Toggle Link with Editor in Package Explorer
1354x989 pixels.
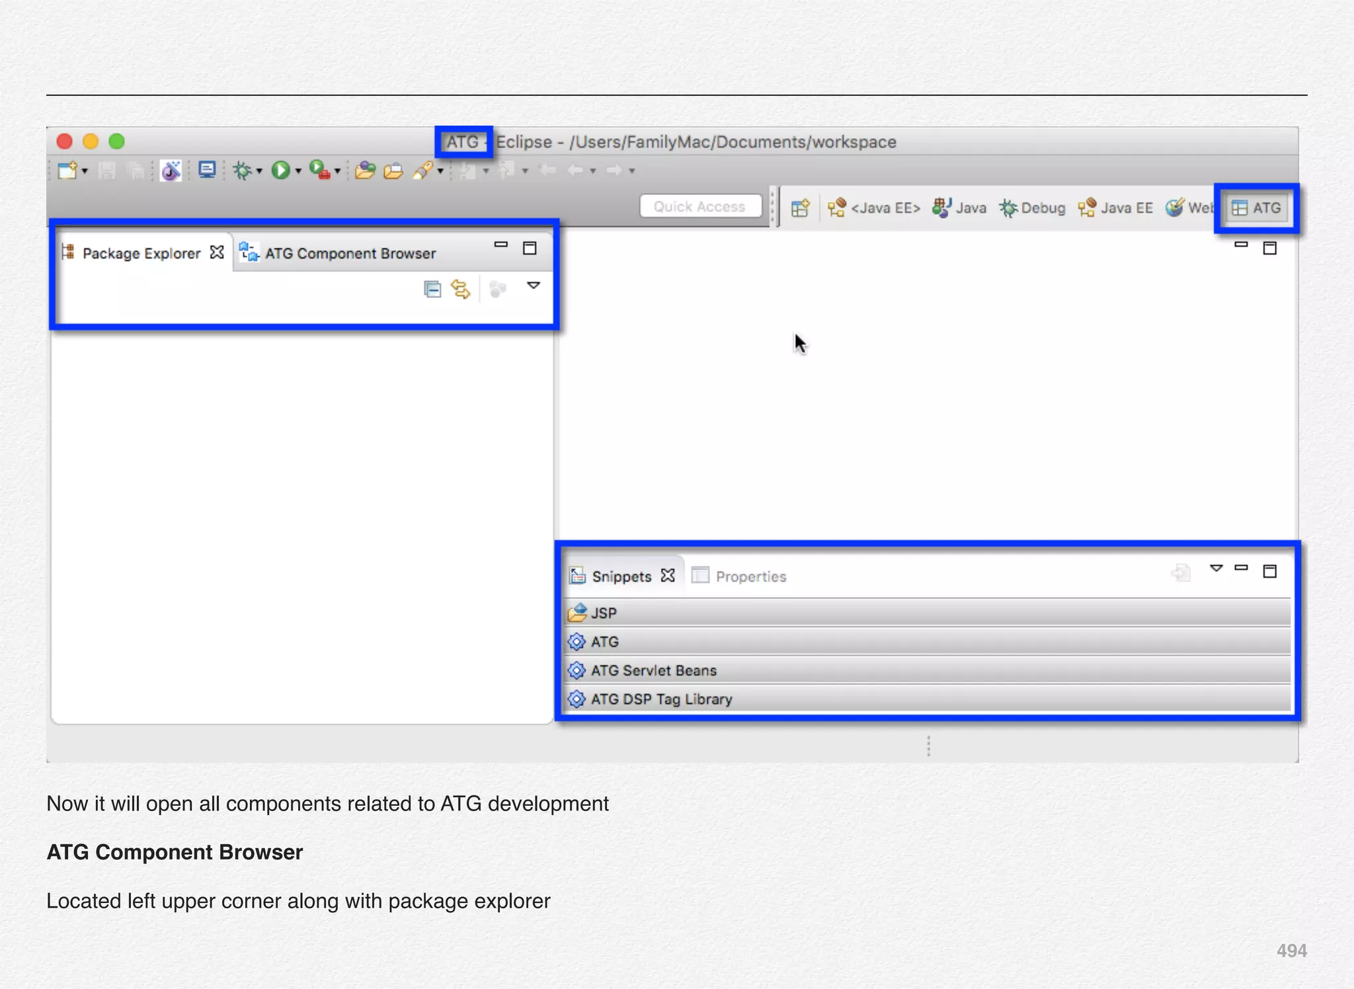[461, 290]
